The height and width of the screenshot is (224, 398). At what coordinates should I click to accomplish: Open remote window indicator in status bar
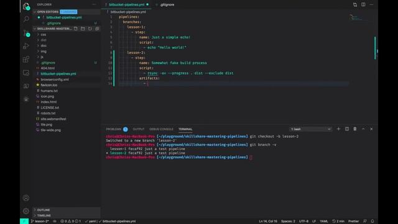tap(24, 222)
